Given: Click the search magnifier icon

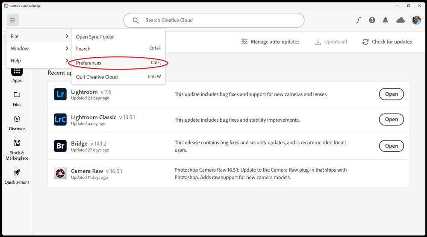Looking at the screenshot, I should (x=135, y=20).
